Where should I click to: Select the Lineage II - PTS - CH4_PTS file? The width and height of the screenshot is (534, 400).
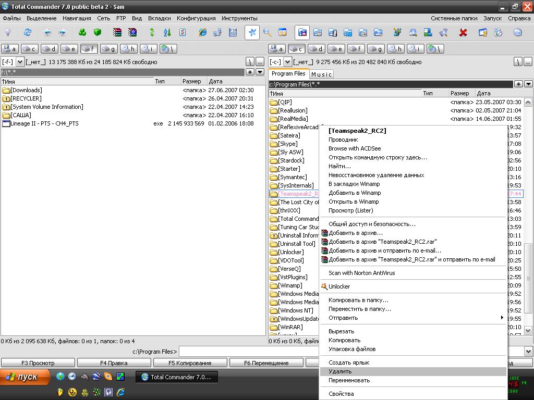point(133,123)
